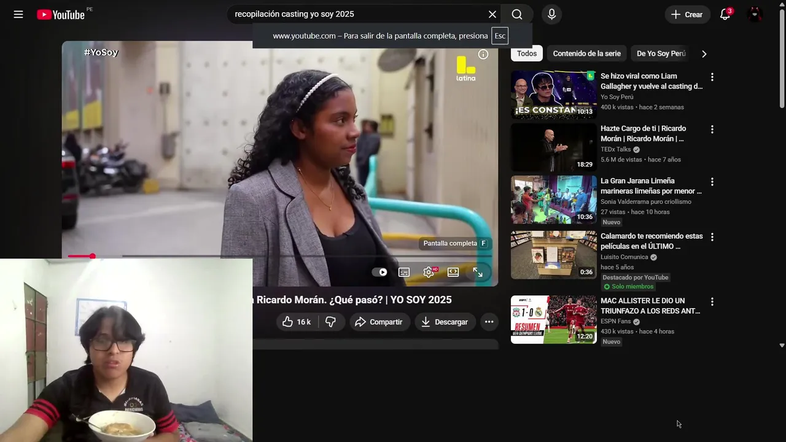Click Compartir share button
The height and width of the screenshot is (442, 786).
pos(378,322)
